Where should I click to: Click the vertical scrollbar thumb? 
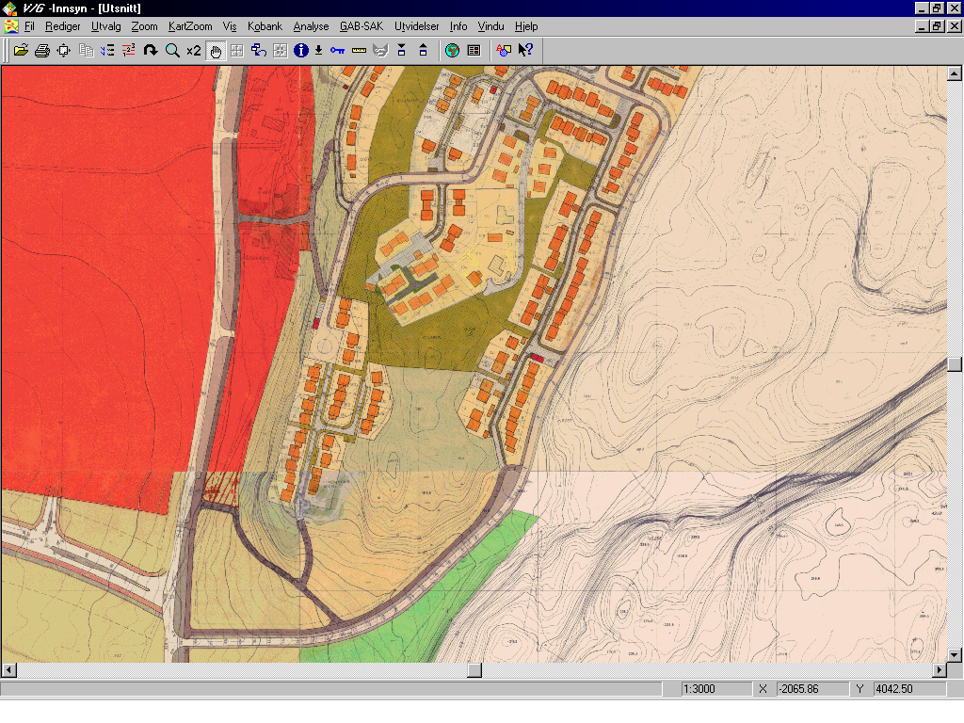click(955, 364)
